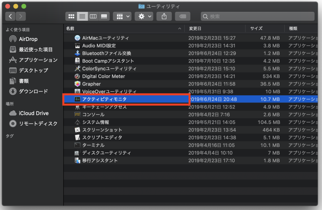The image size is (322, 210).
Task: Click the Audio MIDI設定 app icon
Action: tap(77, 46)
